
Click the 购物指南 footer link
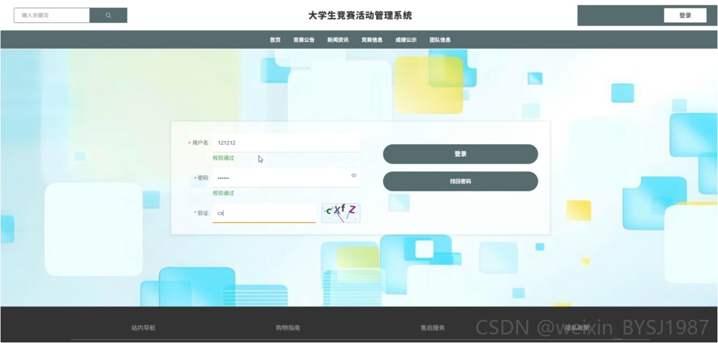[288, 328]
